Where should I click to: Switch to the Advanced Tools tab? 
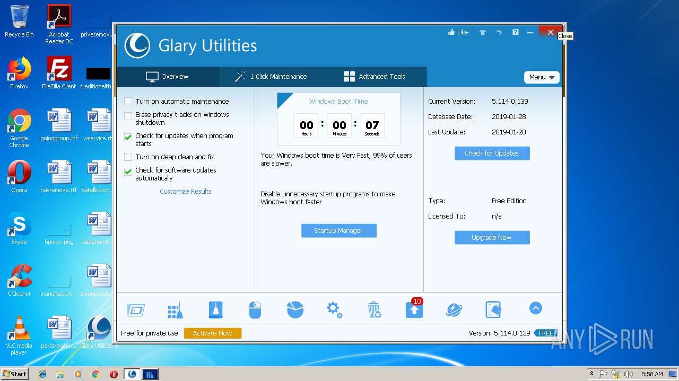click(375, 77)
